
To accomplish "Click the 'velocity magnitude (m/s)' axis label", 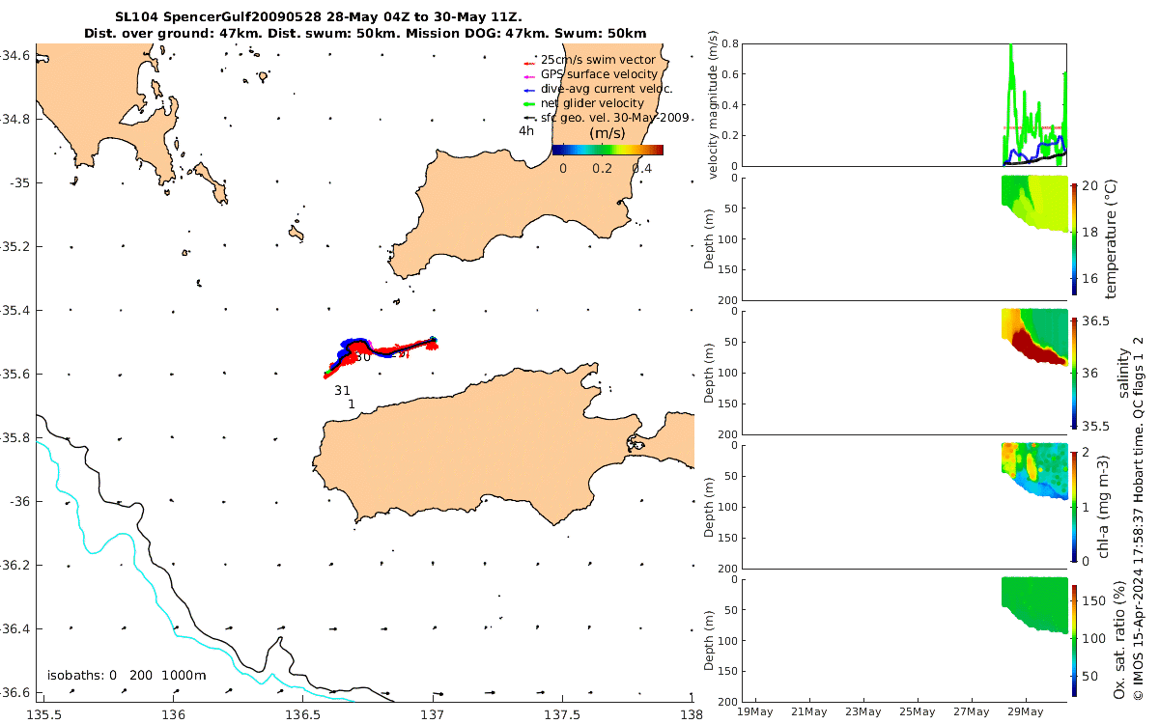I will 715,105.
